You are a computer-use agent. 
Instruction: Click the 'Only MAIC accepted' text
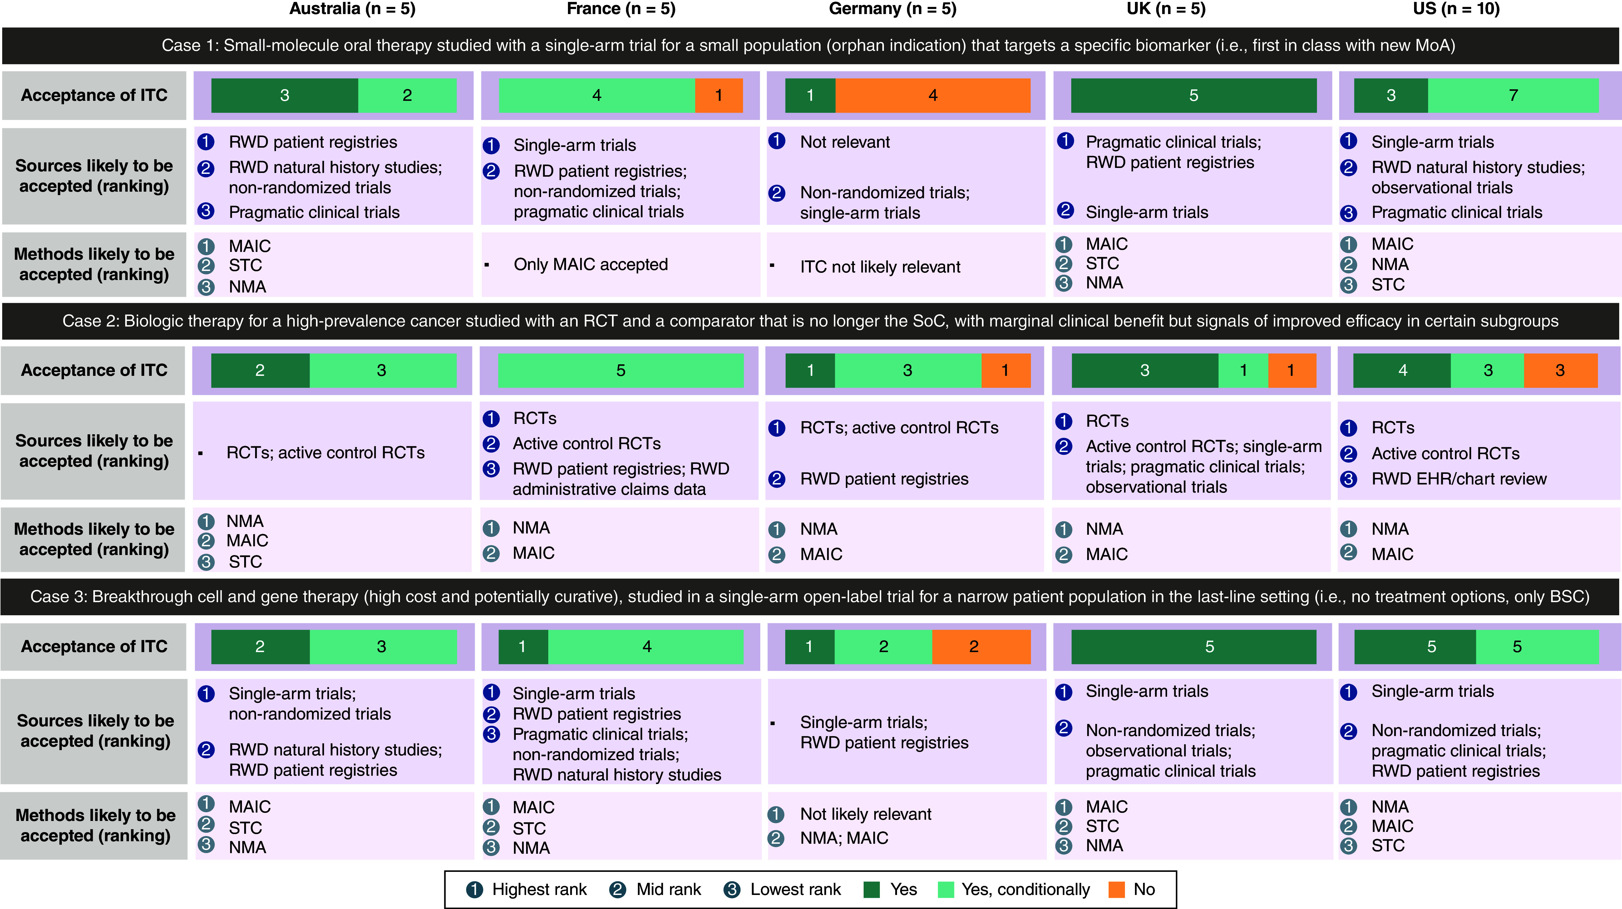(591, 264)
